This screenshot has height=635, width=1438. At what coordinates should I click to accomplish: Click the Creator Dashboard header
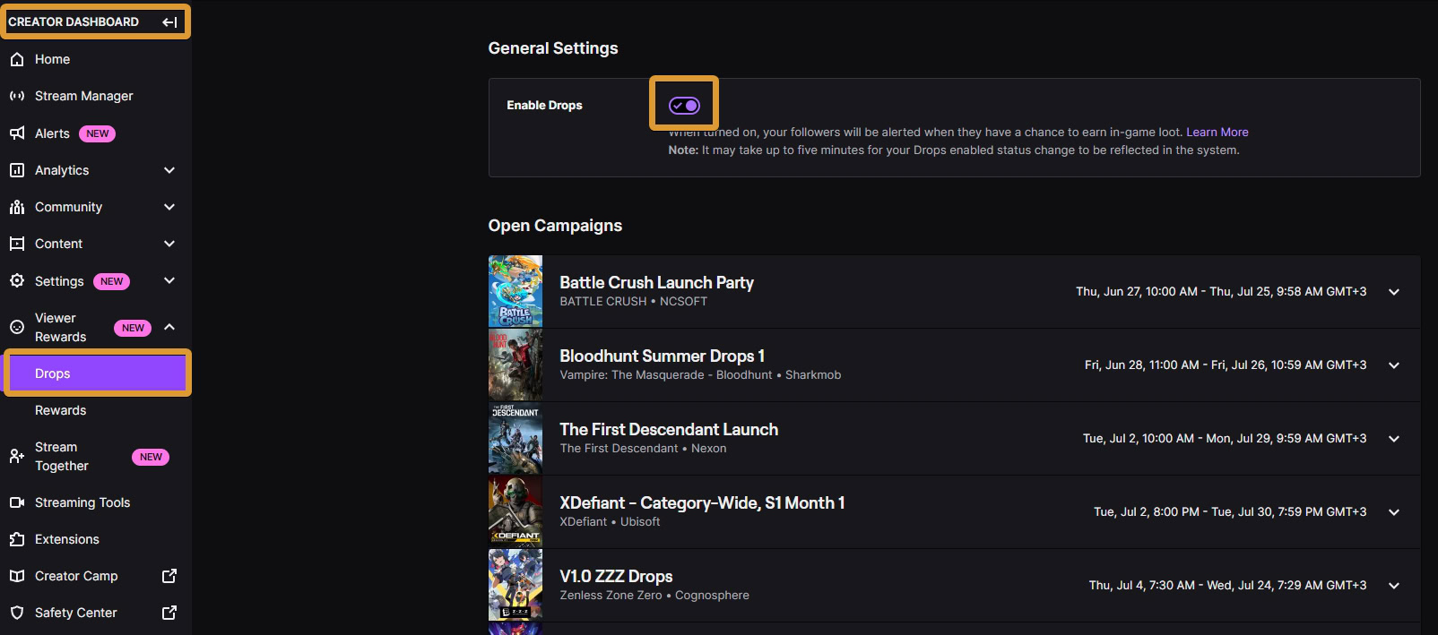click(x=74, y=21)
